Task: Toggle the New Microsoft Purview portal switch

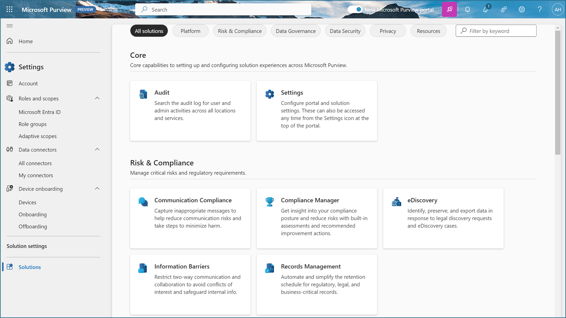Action: [x=355, y=9]
